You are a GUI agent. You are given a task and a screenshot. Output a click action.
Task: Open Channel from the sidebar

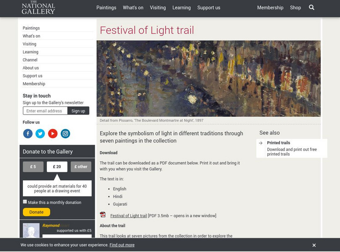pyautogui.click(x=30, y=60)
